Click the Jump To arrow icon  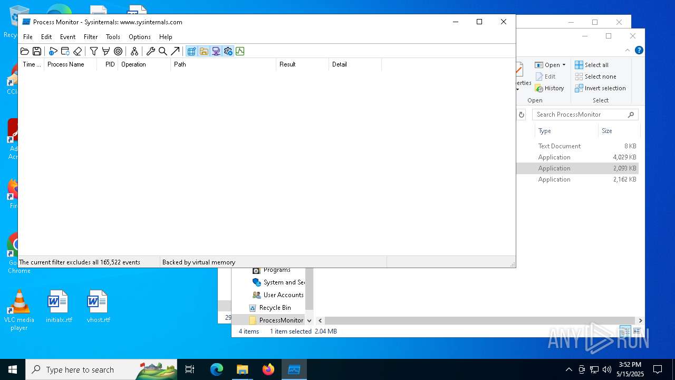point(175,51)
